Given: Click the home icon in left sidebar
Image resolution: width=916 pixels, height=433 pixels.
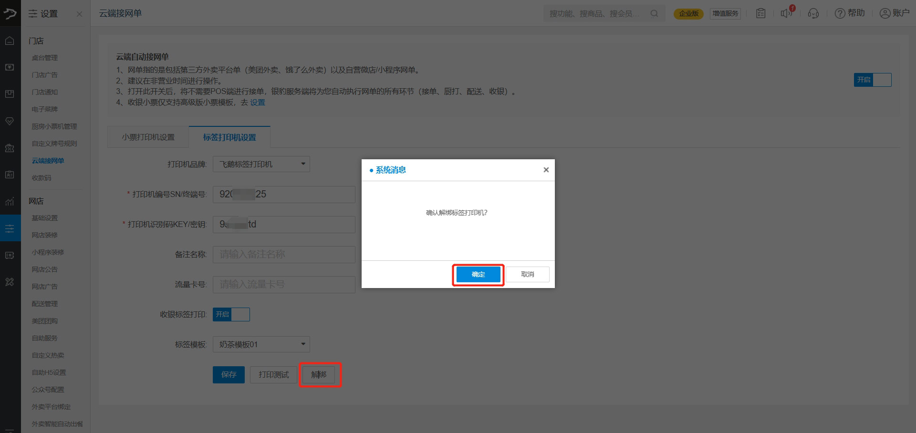Looking at the screenshot, I should point(10,41).
